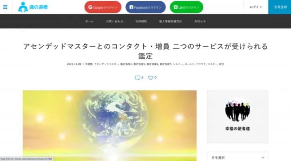Open the 会員登録 registration button
291x161 pixels.
click(280, 7)
